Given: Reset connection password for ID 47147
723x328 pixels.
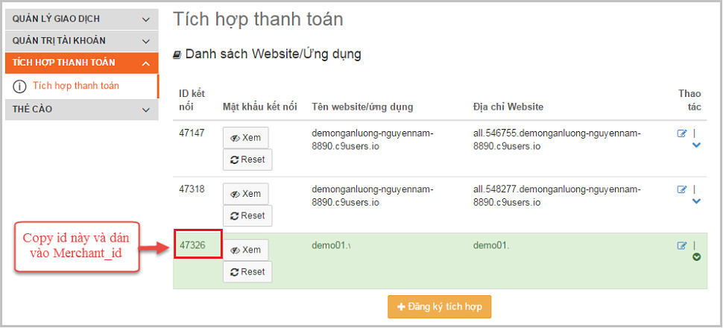Looking at the screenshot, I should tap(247, 160).
